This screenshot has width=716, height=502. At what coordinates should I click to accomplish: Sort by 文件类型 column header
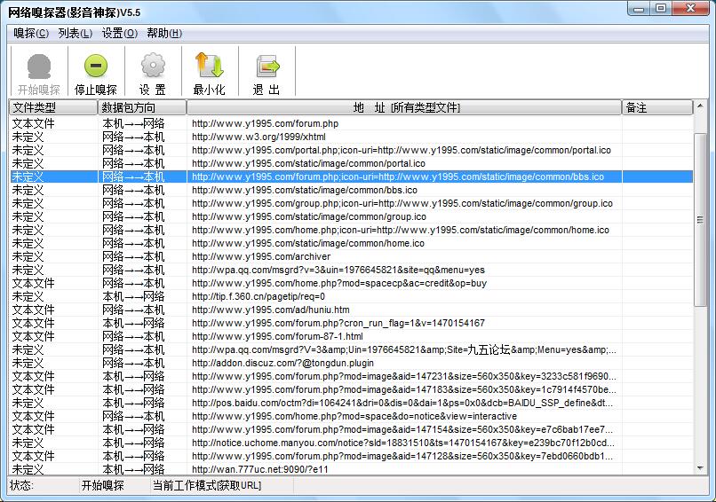pos(53,107)
